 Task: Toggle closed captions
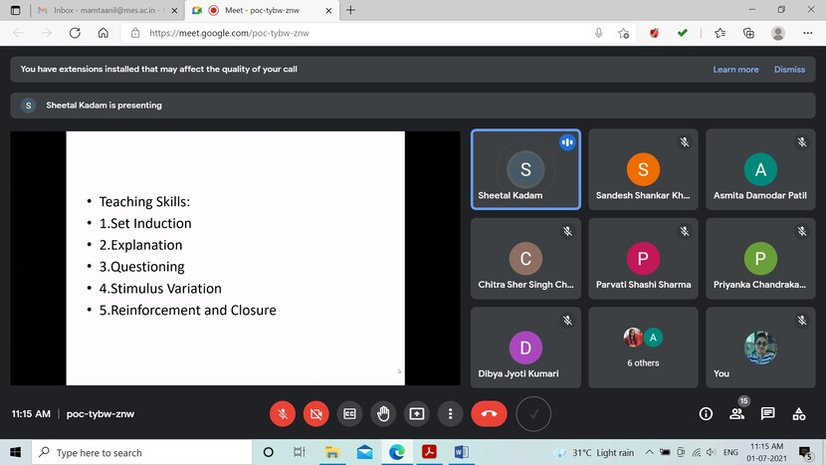(x=349, y=413)
